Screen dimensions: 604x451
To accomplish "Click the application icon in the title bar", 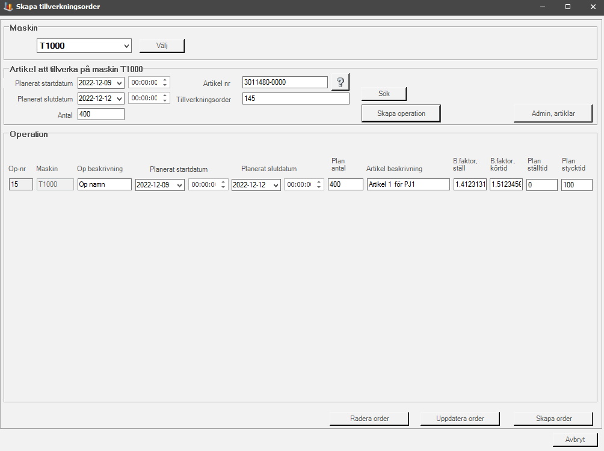I will (x=8, y=7).
